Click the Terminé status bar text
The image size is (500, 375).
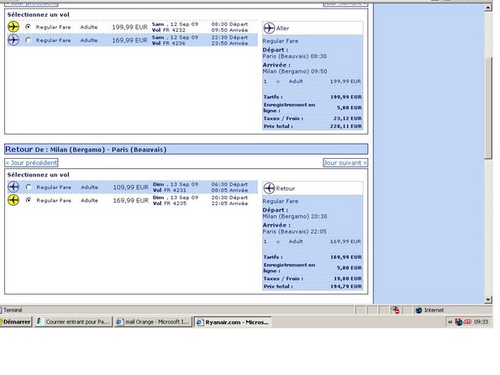tap(13, 310)
